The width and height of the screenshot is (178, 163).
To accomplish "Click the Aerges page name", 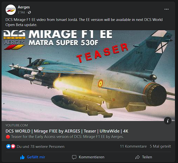I will [x=24, y=7].
